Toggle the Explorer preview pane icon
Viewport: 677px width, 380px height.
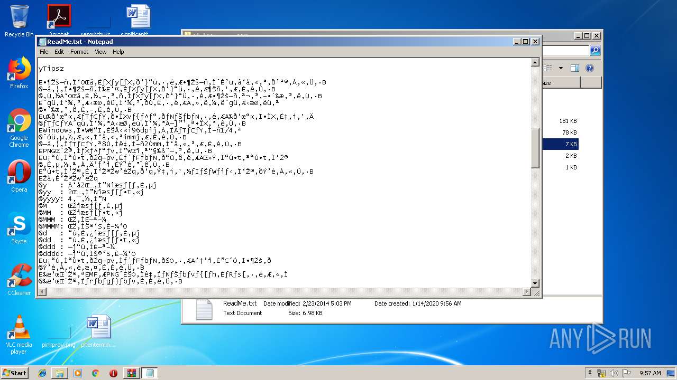(575, 68)
